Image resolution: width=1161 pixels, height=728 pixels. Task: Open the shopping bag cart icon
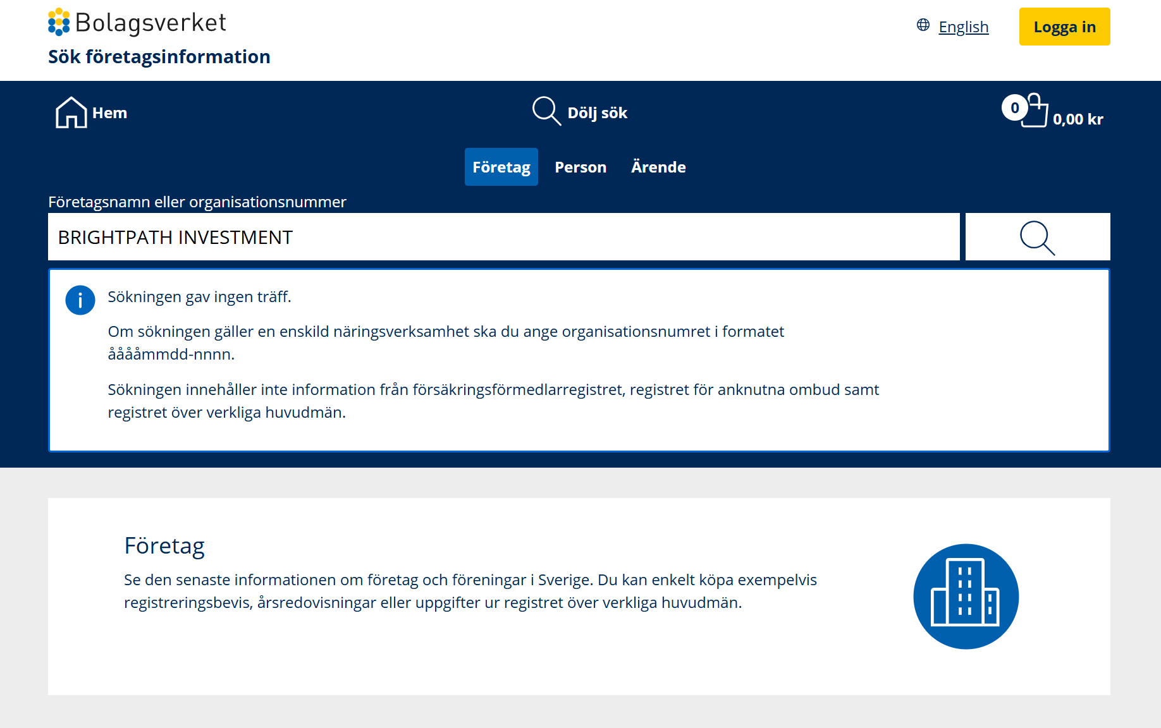coord(1035,111)
